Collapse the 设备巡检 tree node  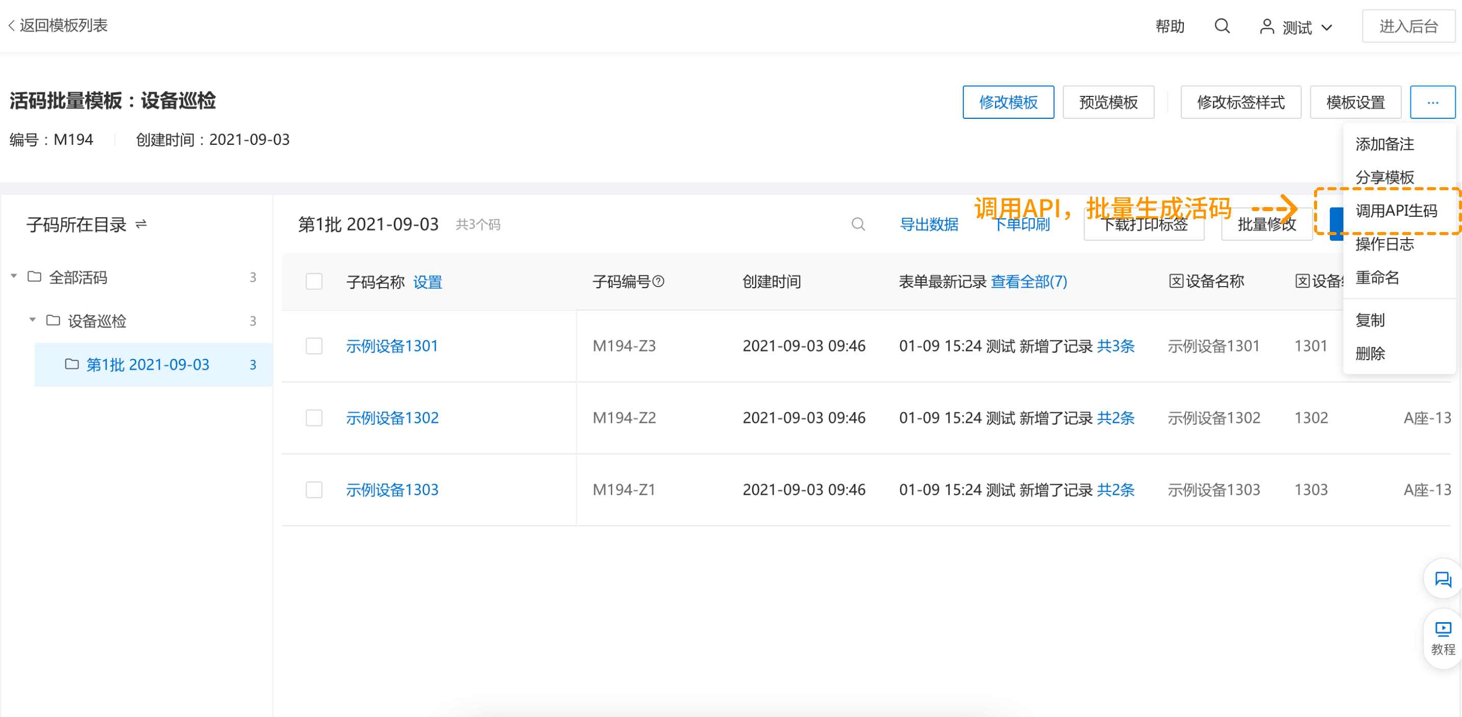(x=33, y=320)
